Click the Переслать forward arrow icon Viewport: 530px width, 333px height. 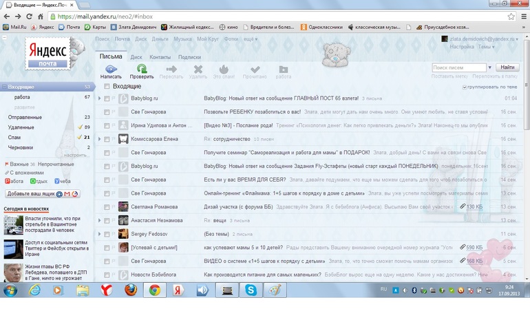click(x=171, y=69)
